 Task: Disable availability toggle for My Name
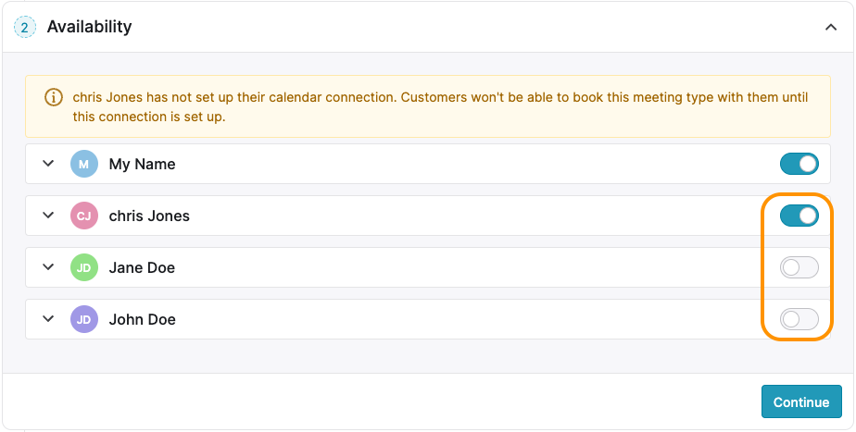(x=799, y=164)
